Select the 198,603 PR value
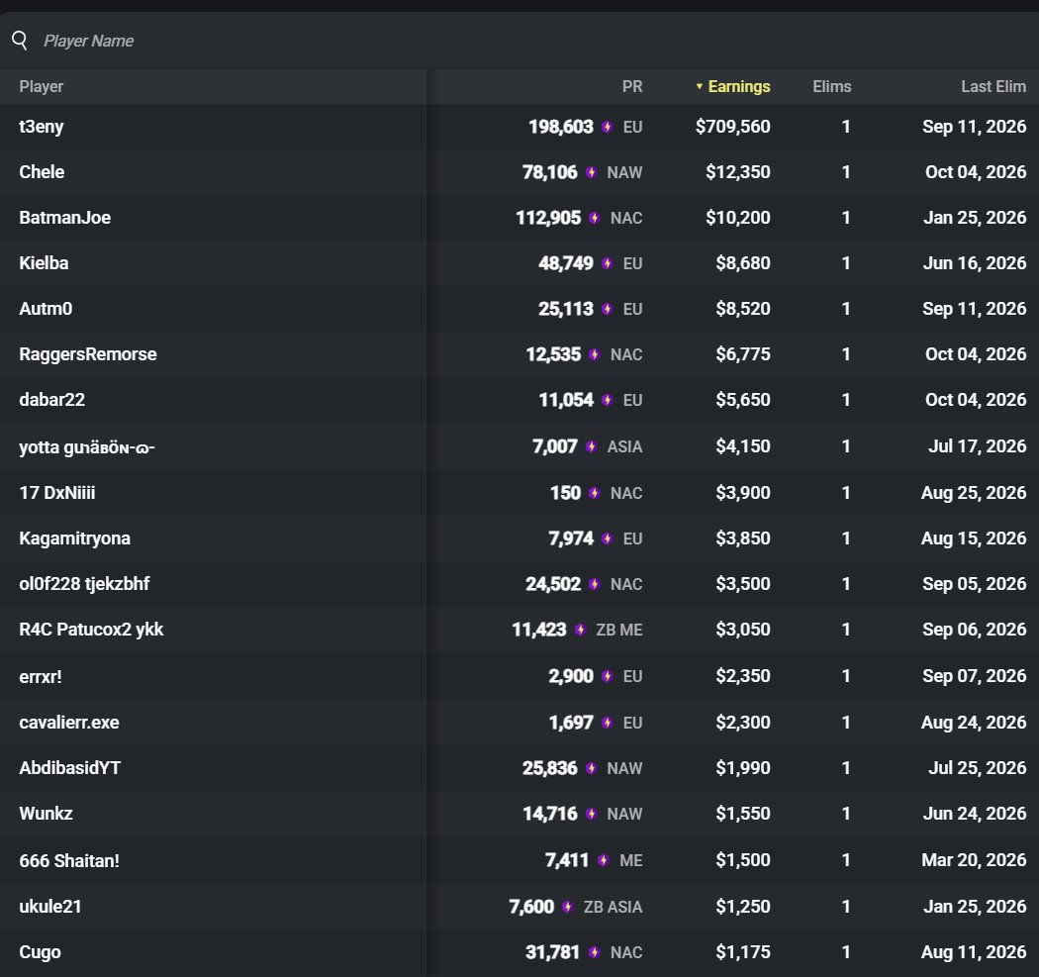Screen dimensions: 1039x977 (x=561, y=127)
